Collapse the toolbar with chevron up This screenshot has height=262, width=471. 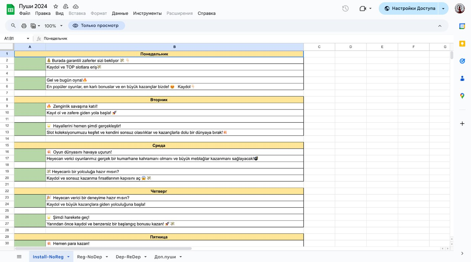click(x=440, y=26)
